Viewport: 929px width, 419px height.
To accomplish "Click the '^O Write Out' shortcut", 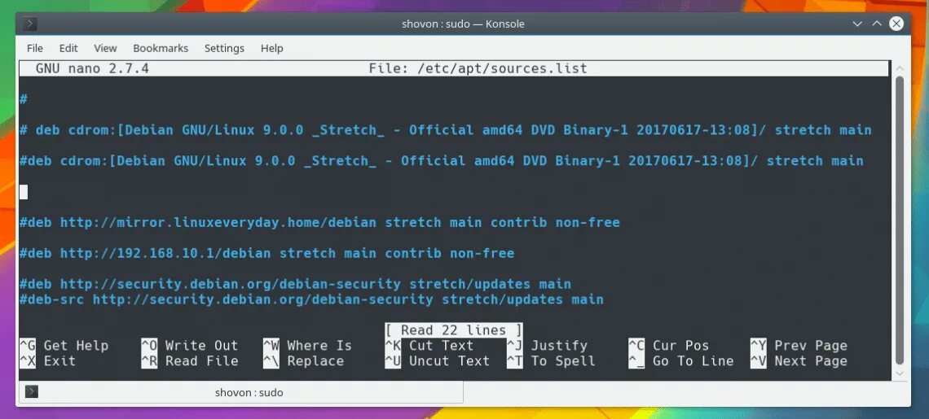I will point(190,346).
